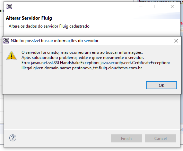Click the Alterar Servidor Fluig heading

click(x=29, y=18)
